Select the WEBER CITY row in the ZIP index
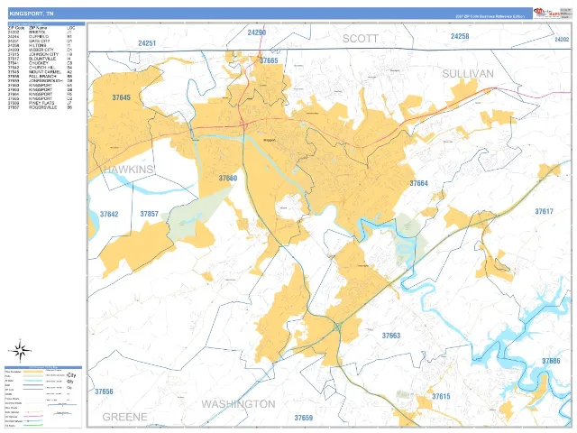577x433 pixels. pos(40,51)
